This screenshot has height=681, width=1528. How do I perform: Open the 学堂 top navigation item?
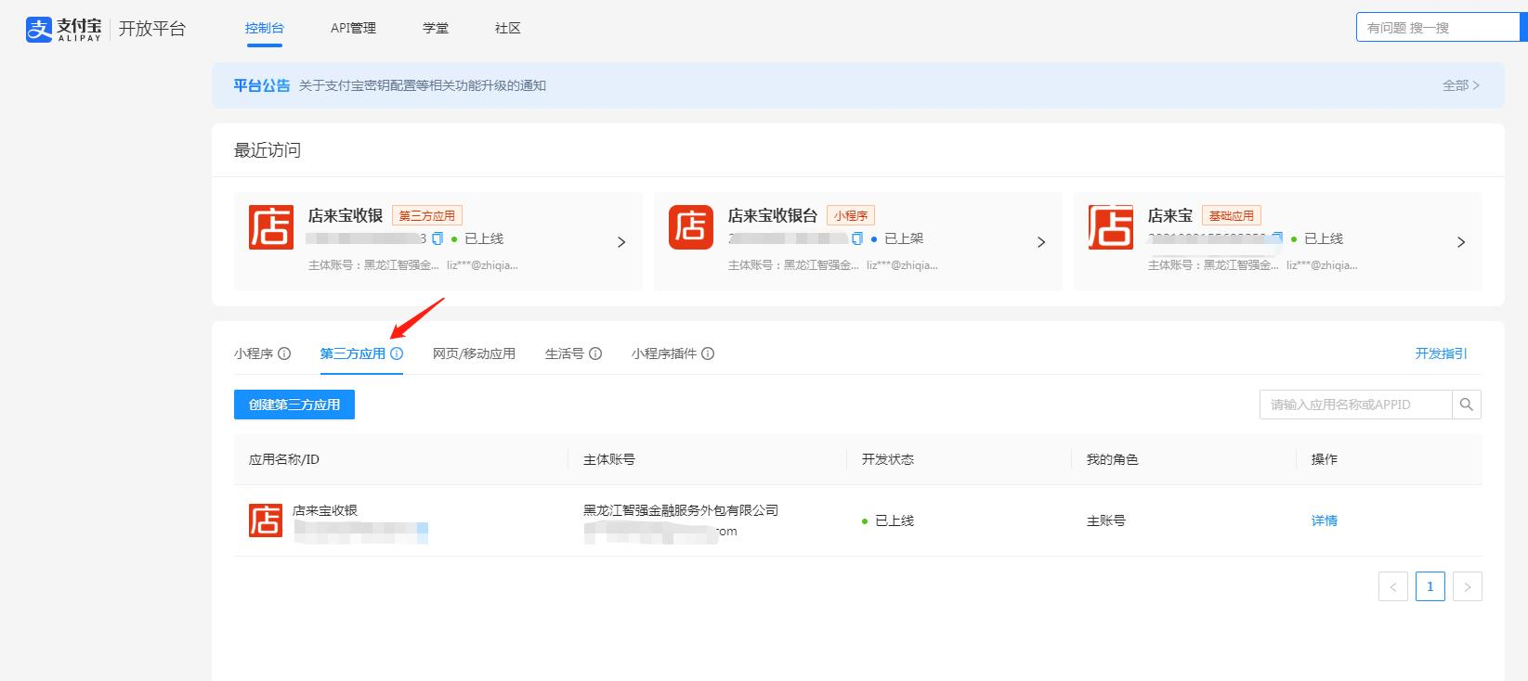pos(436,28)
